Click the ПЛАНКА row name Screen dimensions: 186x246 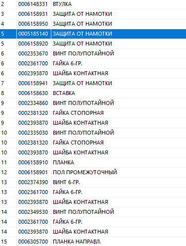click(x=64, y=162)
